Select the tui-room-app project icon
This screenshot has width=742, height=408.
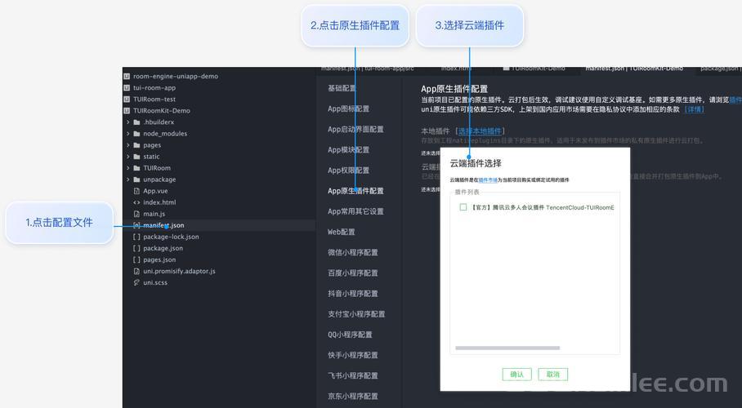127,87
